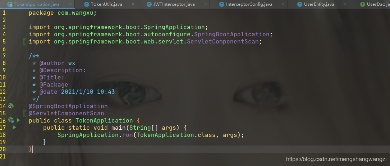Click SpringApplication in the line 3 import
The image size is (390, 166).
175,27
